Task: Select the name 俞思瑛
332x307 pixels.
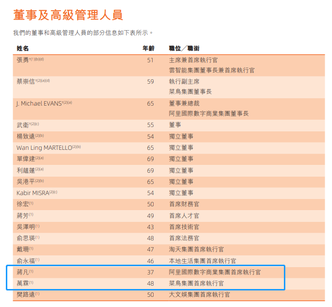Action: coord(26,238)
